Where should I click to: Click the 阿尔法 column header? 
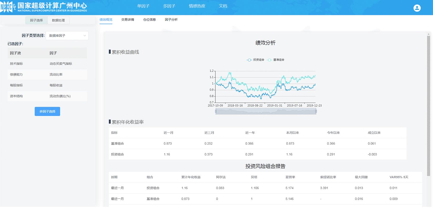pos(221,177)
